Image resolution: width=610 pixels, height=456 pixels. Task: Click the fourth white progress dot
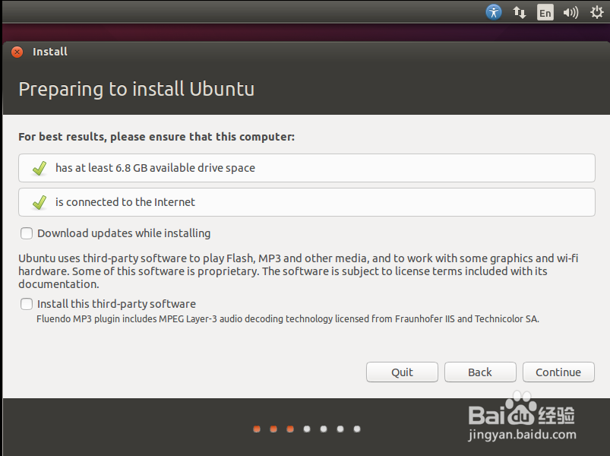307,429
